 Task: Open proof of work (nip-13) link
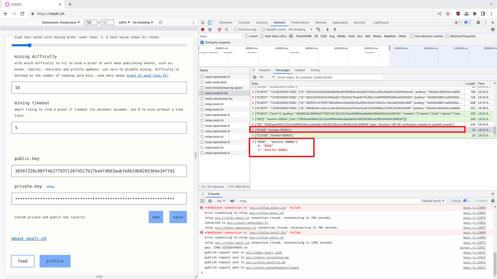(x=147, y=75)
